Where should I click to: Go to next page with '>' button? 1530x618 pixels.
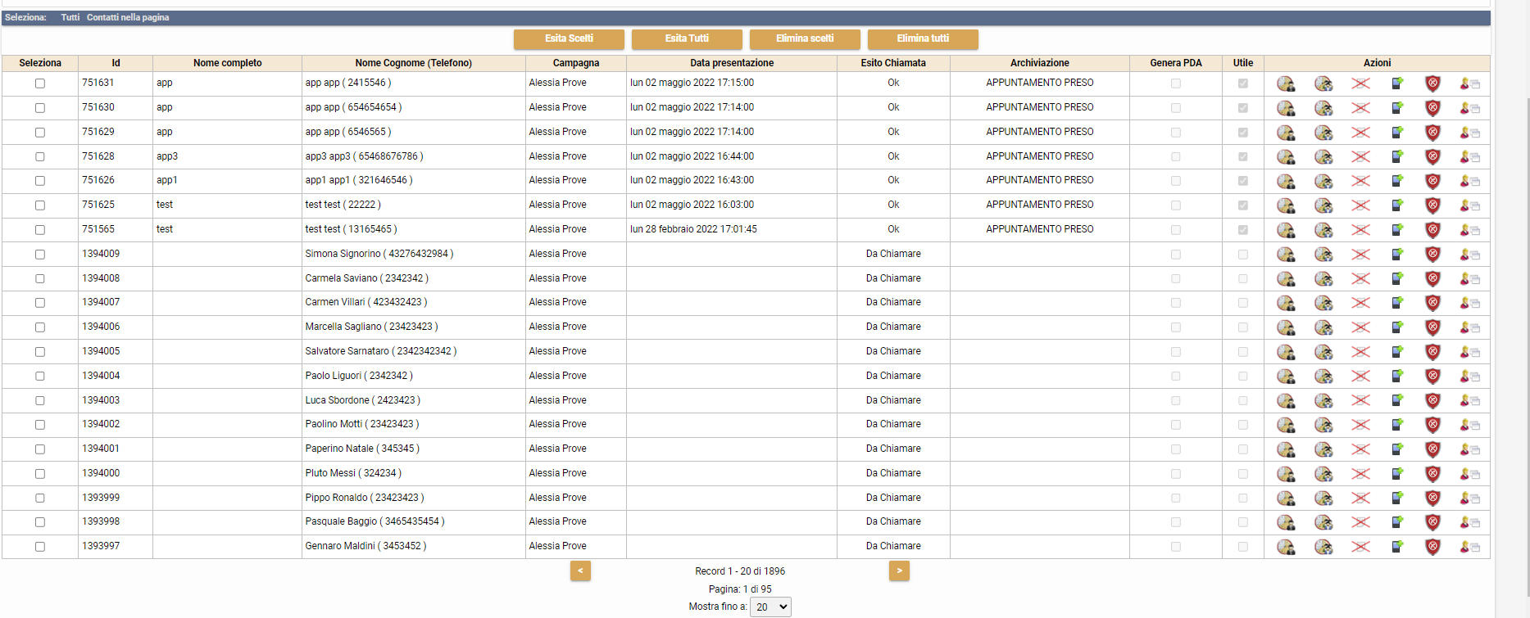[x=899, y=571]
